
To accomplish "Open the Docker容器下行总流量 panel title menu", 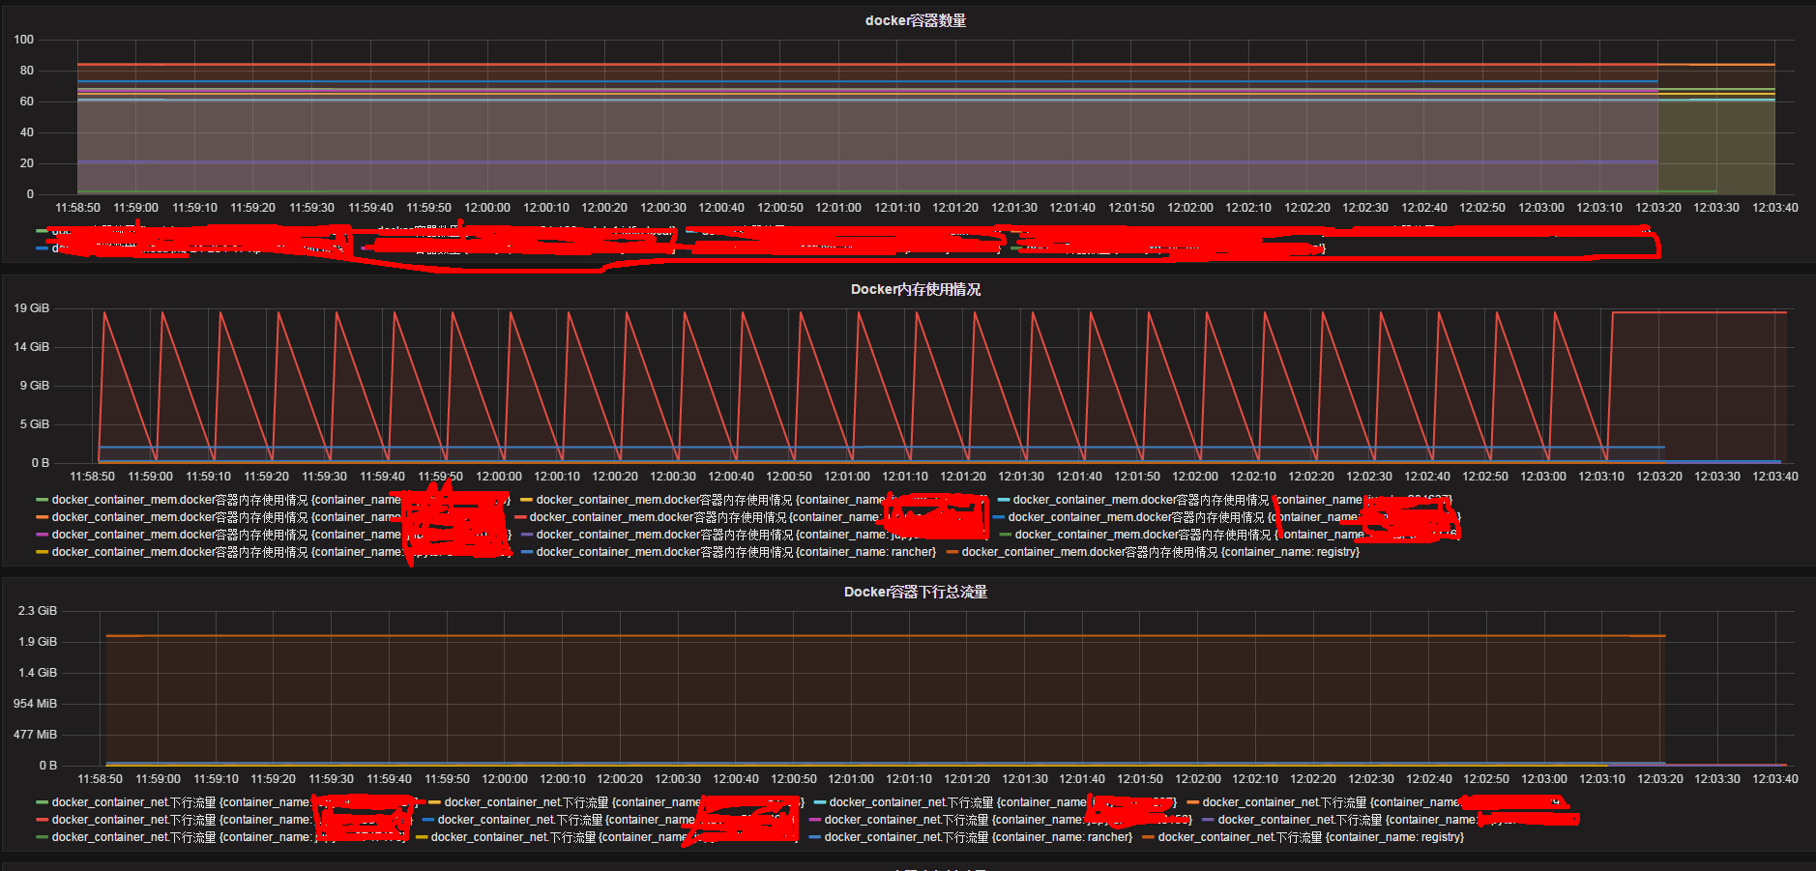I will [915, 592].
